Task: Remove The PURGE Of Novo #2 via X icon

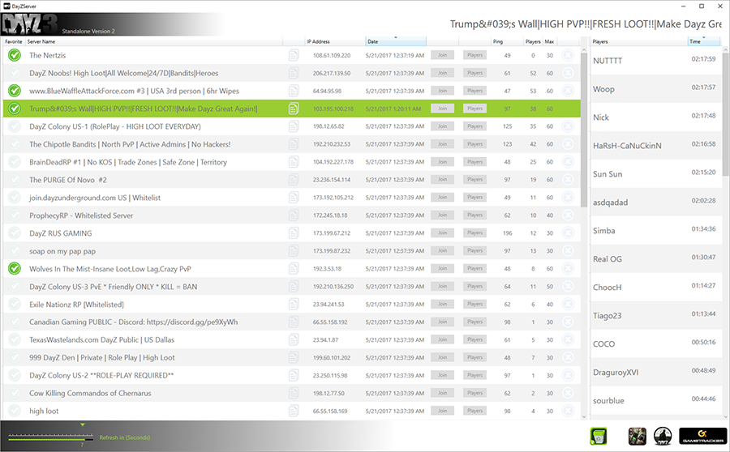Action: 568,180
